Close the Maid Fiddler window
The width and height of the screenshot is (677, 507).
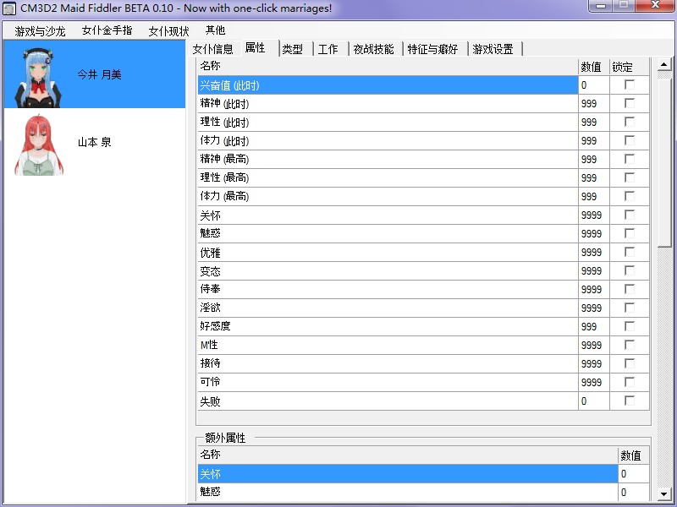tap(654, 6)
